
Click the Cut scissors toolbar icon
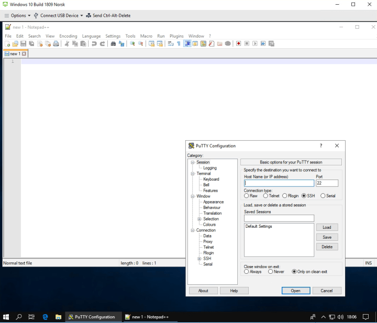coord(67,44)
